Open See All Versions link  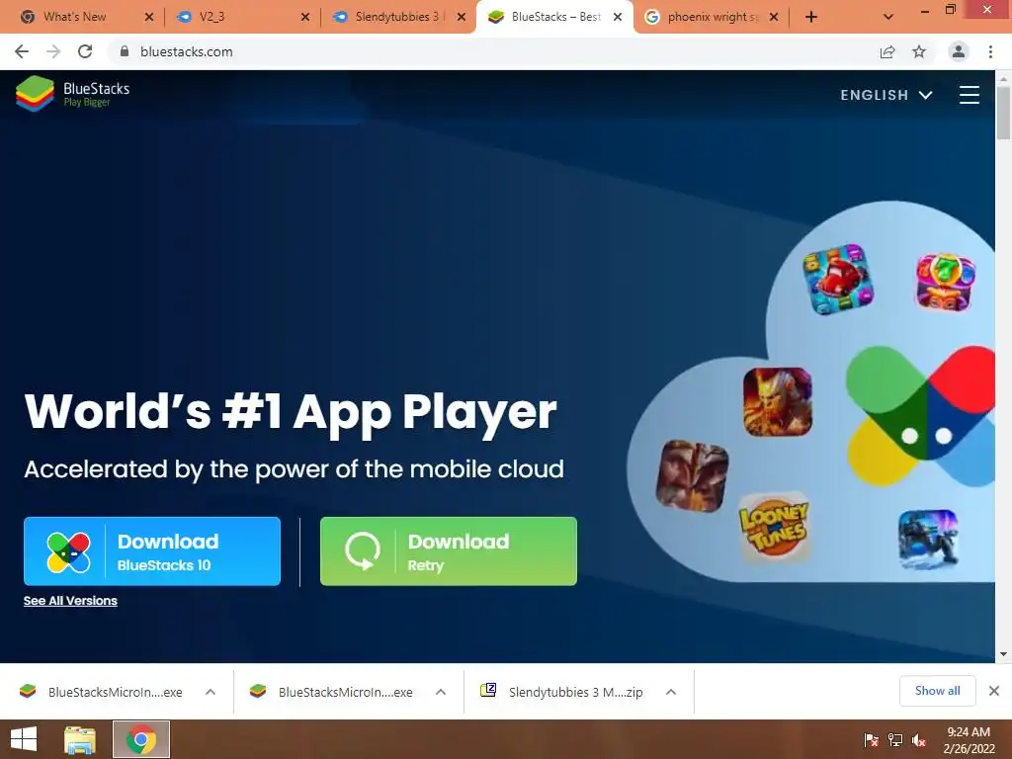pos(70,601)
